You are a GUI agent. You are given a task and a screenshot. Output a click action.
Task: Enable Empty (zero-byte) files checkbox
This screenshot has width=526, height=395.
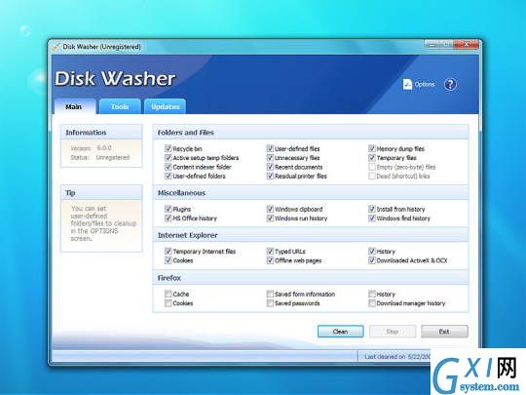click(x=372, y=167)
